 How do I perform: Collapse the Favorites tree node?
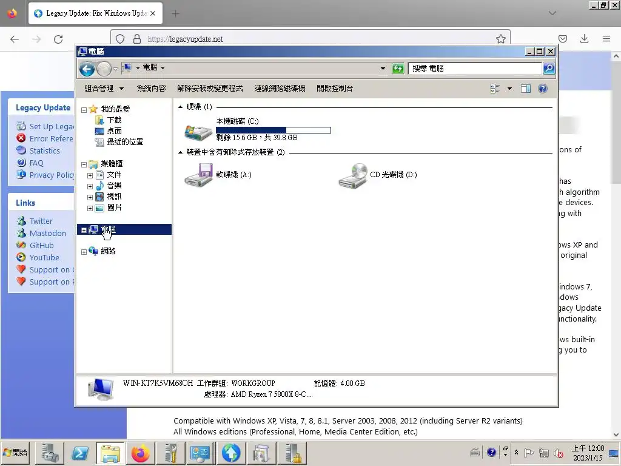[84, 110]
